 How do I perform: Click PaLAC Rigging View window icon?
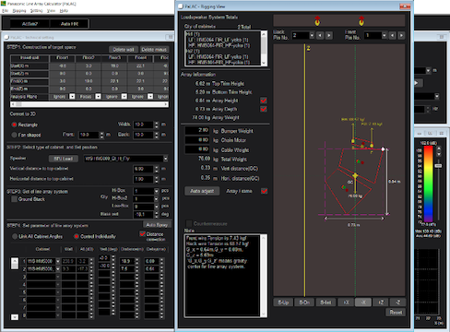(x=181, y=6)
